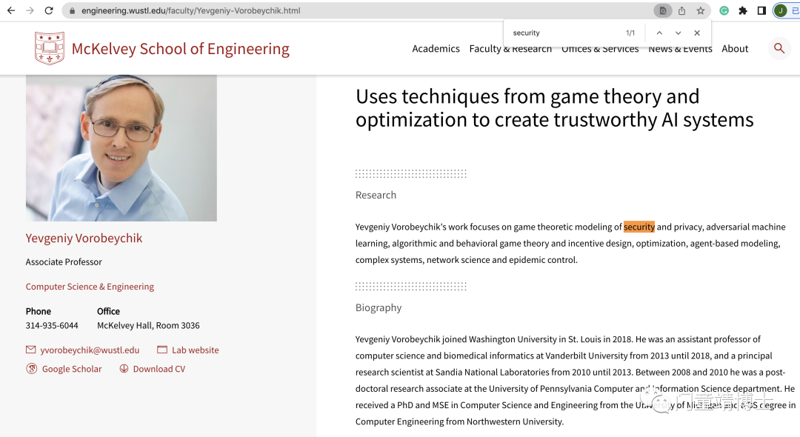Viewport: 800px width, 437px height.
Task: Click the browser forward arrow
Action: (x=30, y=10)
